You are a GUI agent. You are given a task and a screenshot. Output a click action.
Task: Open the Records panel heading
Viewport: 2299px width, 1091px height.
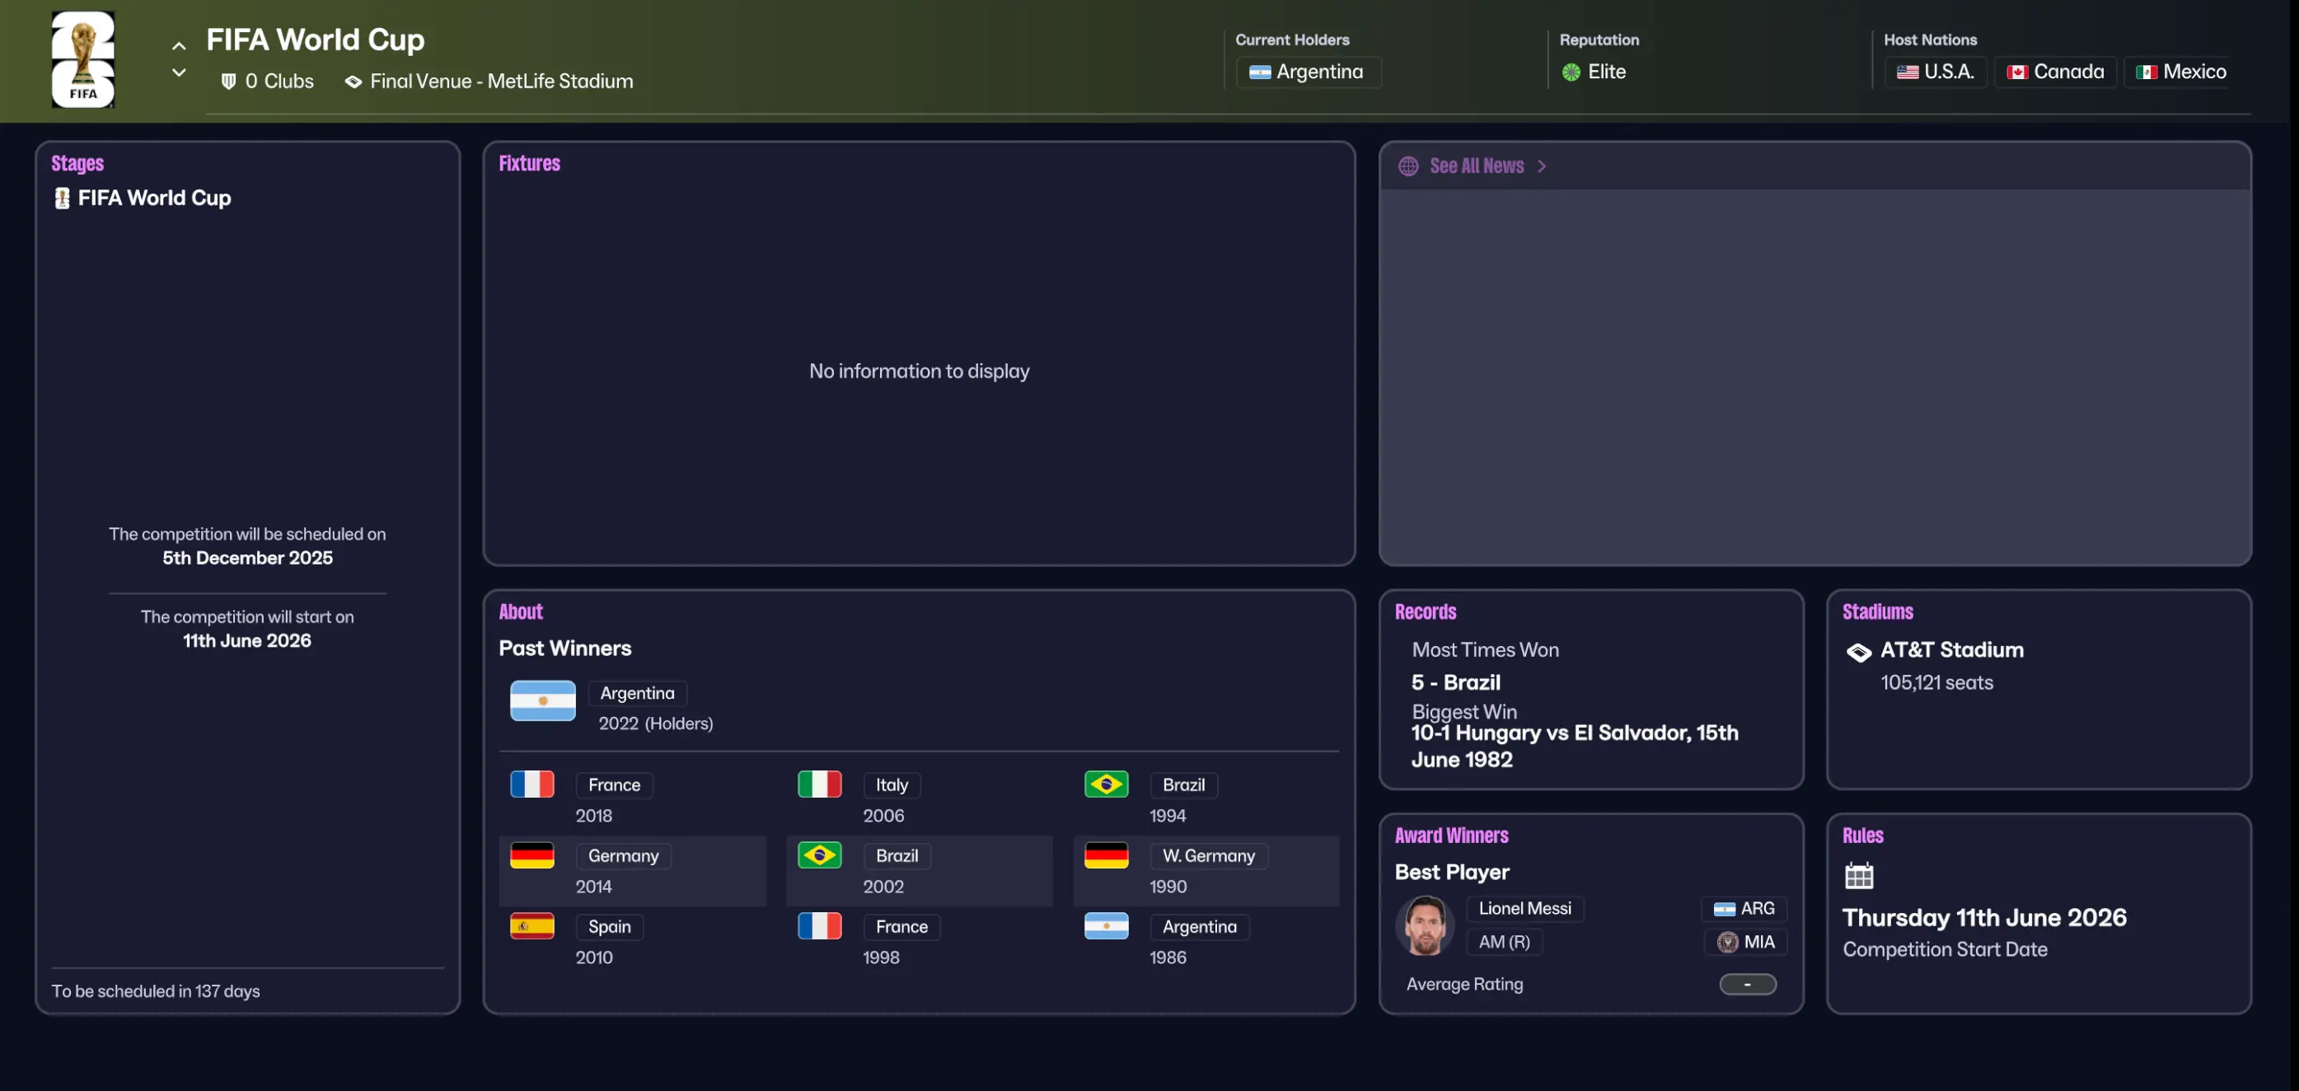(x=1426, y=611)
